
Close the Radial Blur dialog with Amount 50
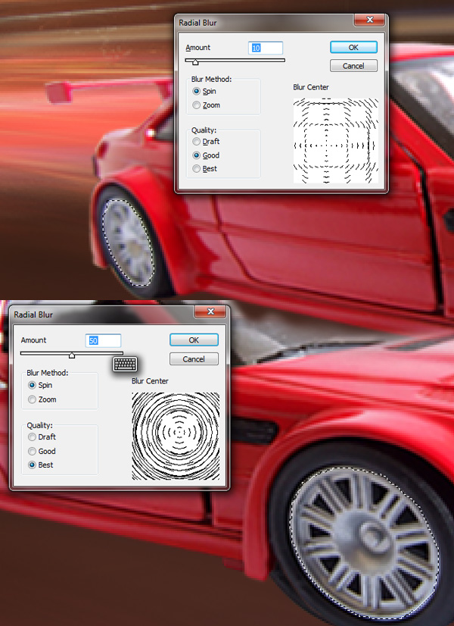(210, 311)
